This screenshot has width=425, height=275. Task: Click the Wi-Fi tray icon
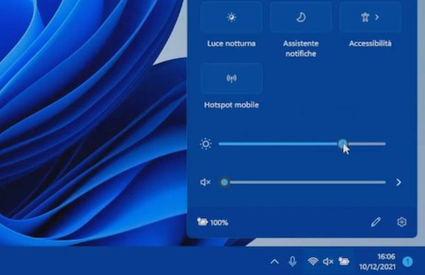point(313,261)
